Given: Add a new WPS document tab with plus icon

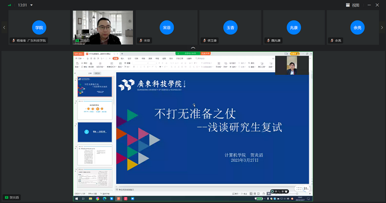Looking at the screenshot, I should pos(122,54).
